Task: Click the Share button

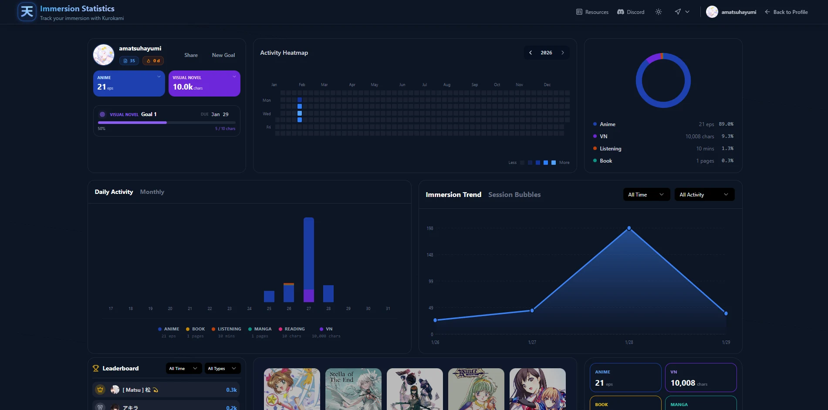Action: click(191, 55)
